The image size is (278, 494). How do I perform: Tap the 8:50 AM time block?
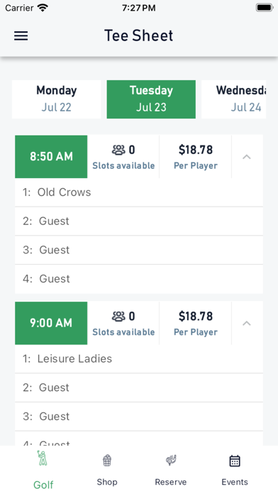[51, 157]
